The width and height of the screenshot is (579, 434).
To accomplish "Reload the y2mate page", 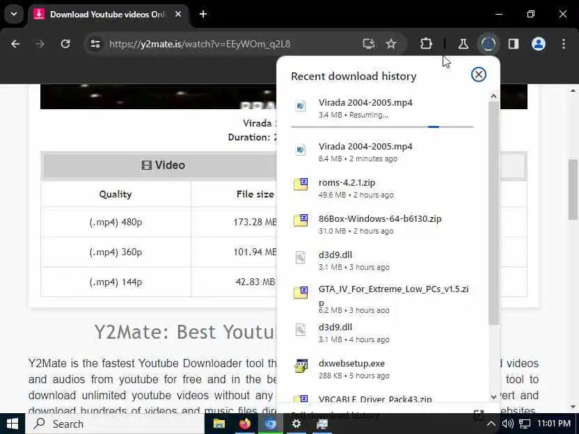I will pyautogui.click(x=65, y=44).
